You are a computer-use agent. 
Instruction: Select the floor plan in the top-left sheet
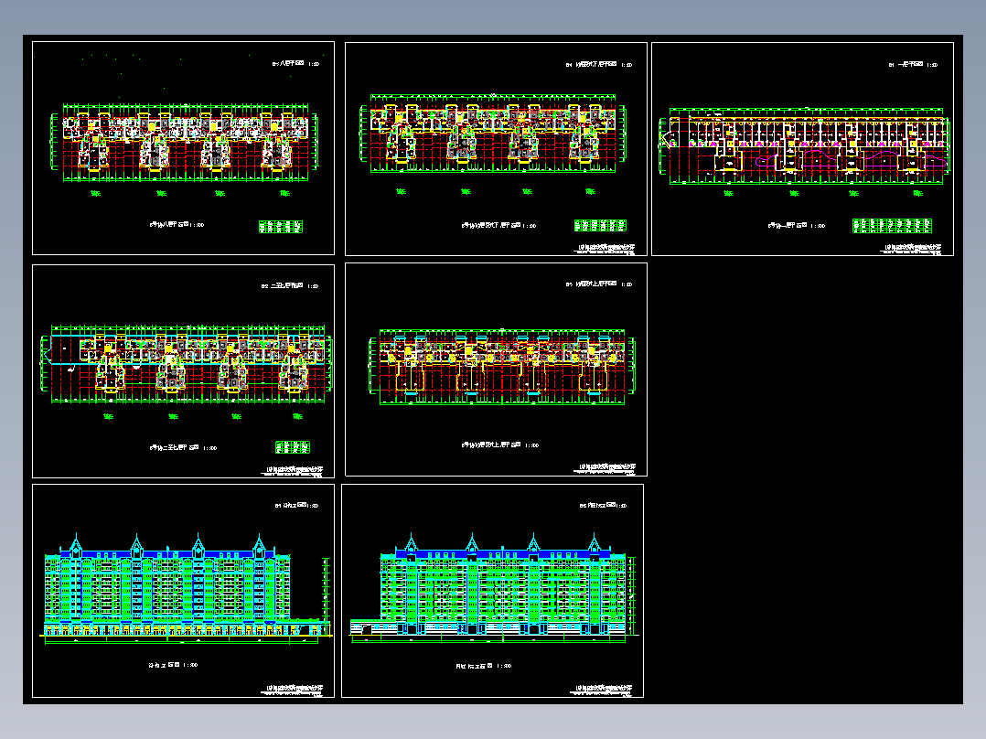pos(183,142)
